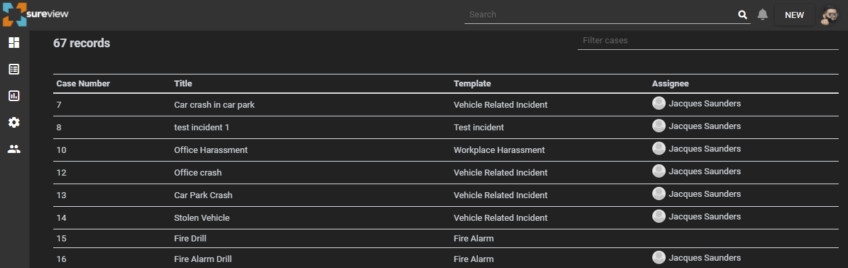Open the cases list icon in sidebar
Image resolution: width=848 pixels, height=268 pixels.
[14, 69]
